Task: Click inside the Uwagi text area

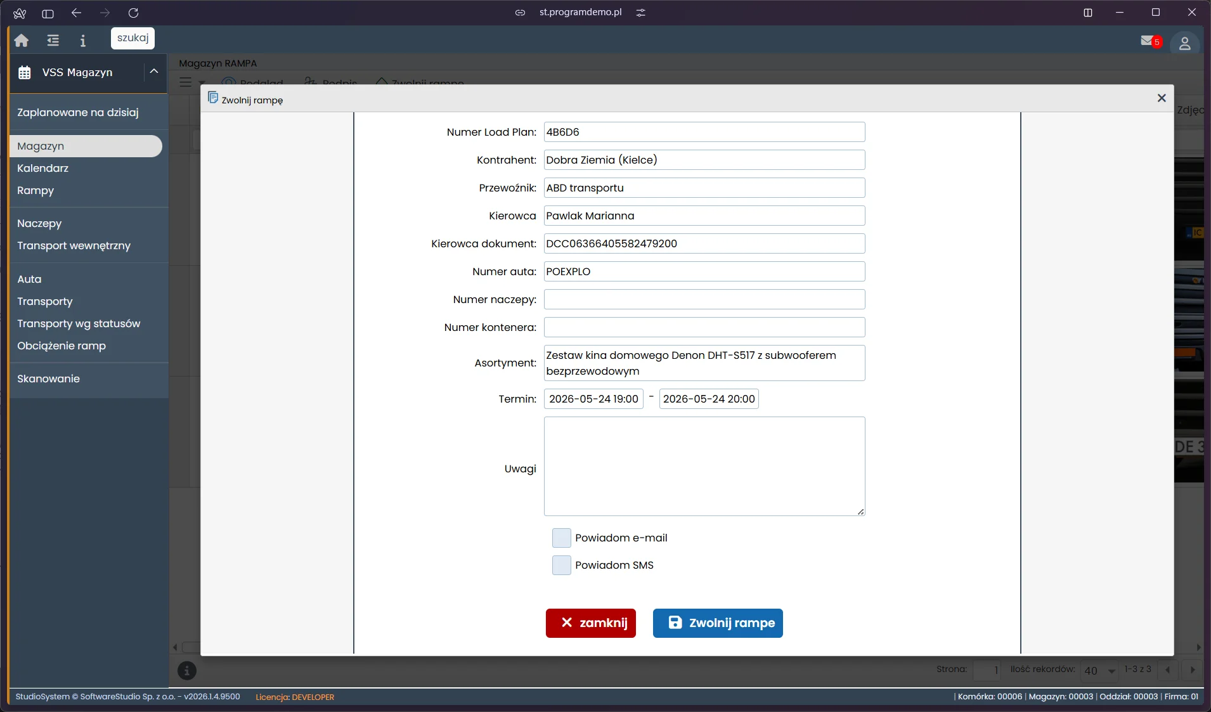Action: pyautogui.click(x=704, y=466)
